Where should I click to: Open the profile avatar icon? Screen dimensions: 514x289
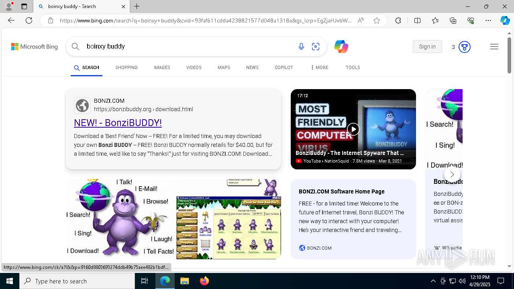point(9,6)
